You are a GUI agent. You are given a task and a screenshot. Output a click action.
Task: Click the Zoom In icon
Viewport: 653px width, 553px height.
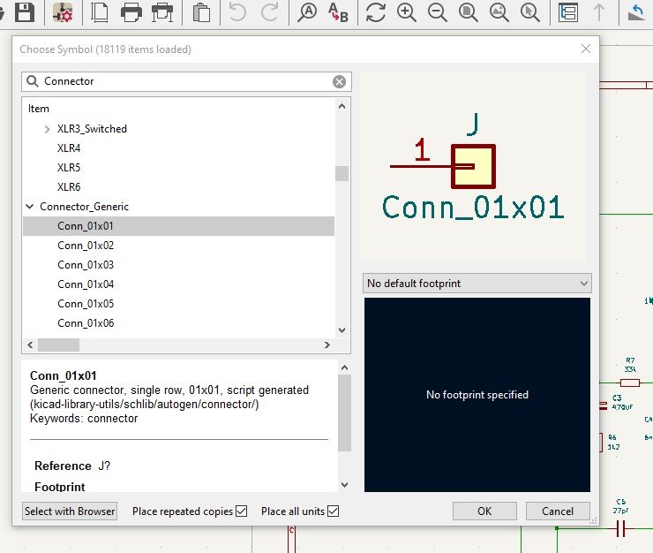407,12
